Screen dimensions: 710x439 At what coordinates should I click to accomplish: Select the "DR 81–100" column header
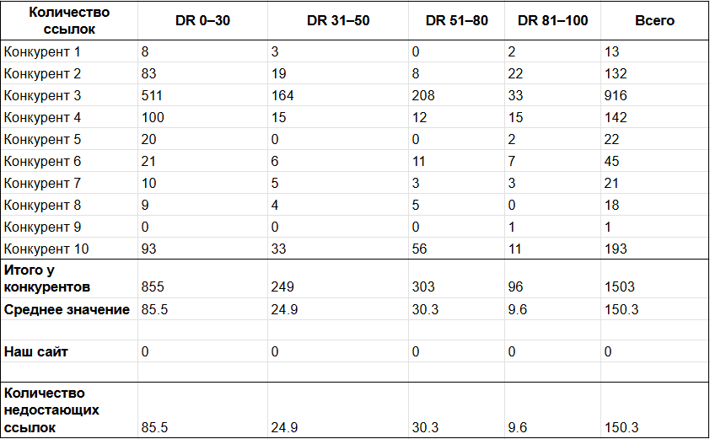pos(552,20)
